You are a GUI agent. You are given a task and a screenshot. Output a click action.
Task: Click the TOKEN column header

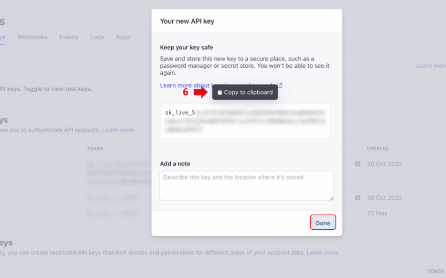coord(95,149)
